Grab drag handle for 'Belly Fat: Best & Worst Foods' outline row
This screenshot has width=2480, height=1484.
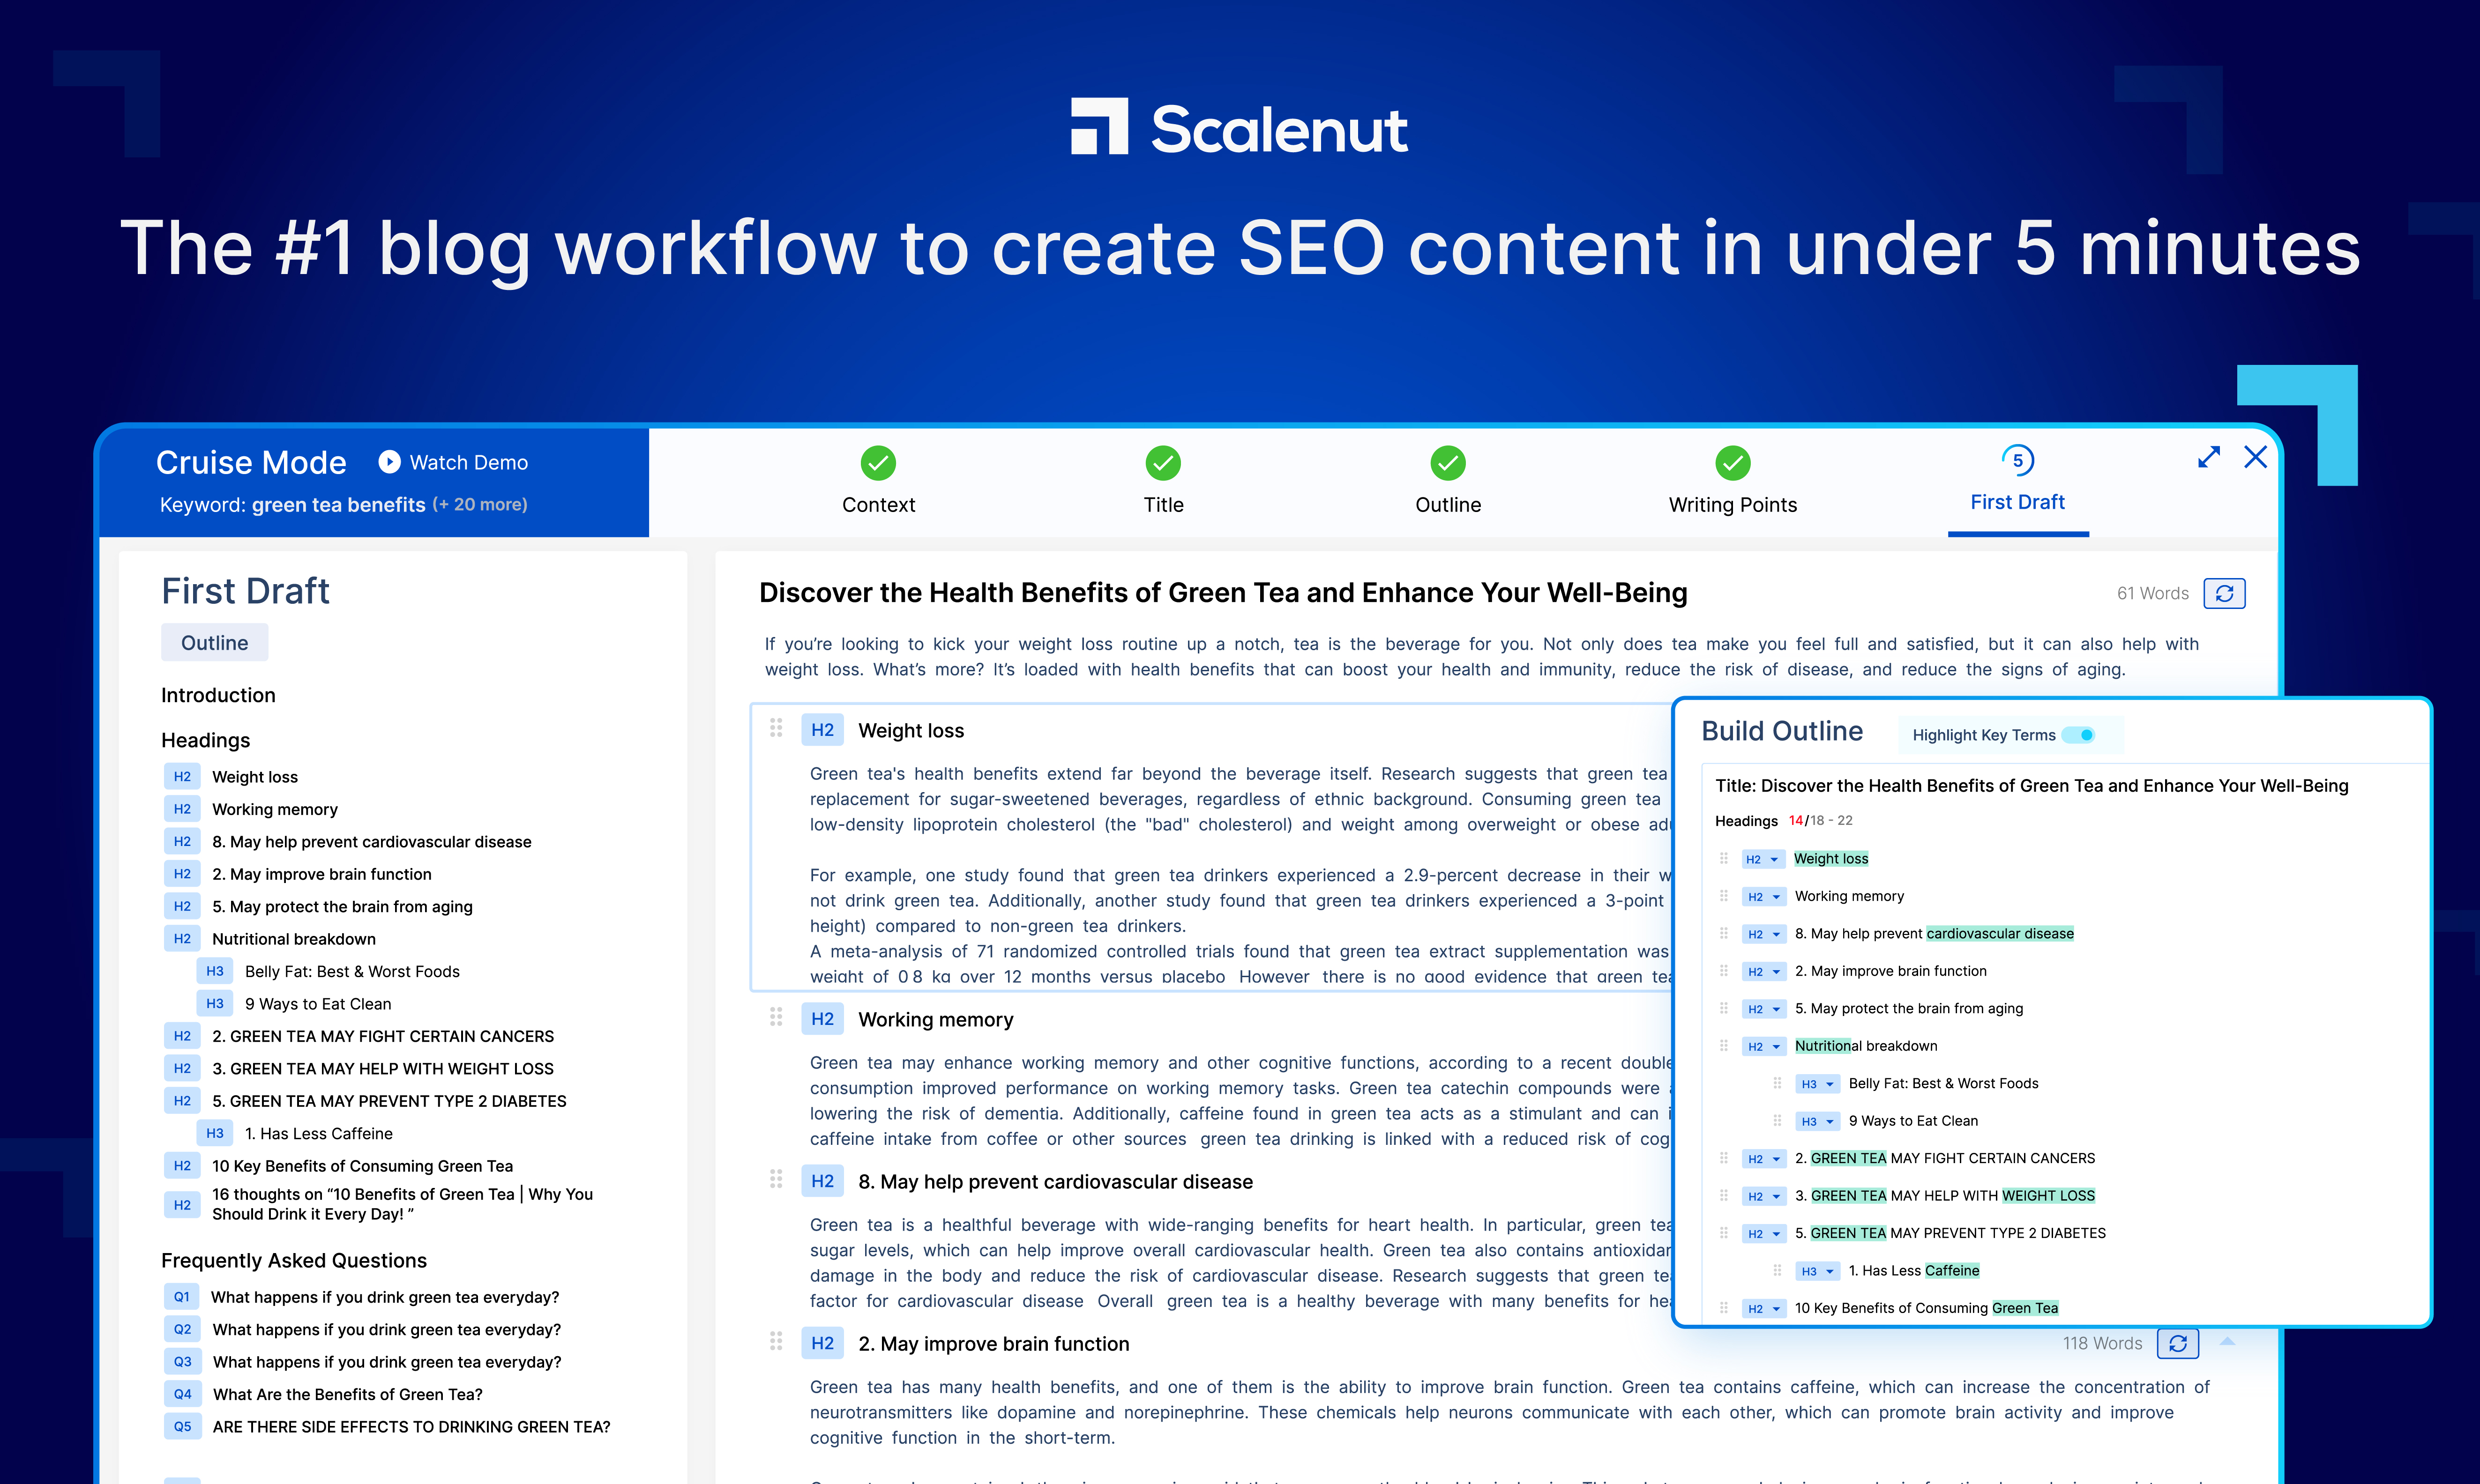(1778, 1083)
